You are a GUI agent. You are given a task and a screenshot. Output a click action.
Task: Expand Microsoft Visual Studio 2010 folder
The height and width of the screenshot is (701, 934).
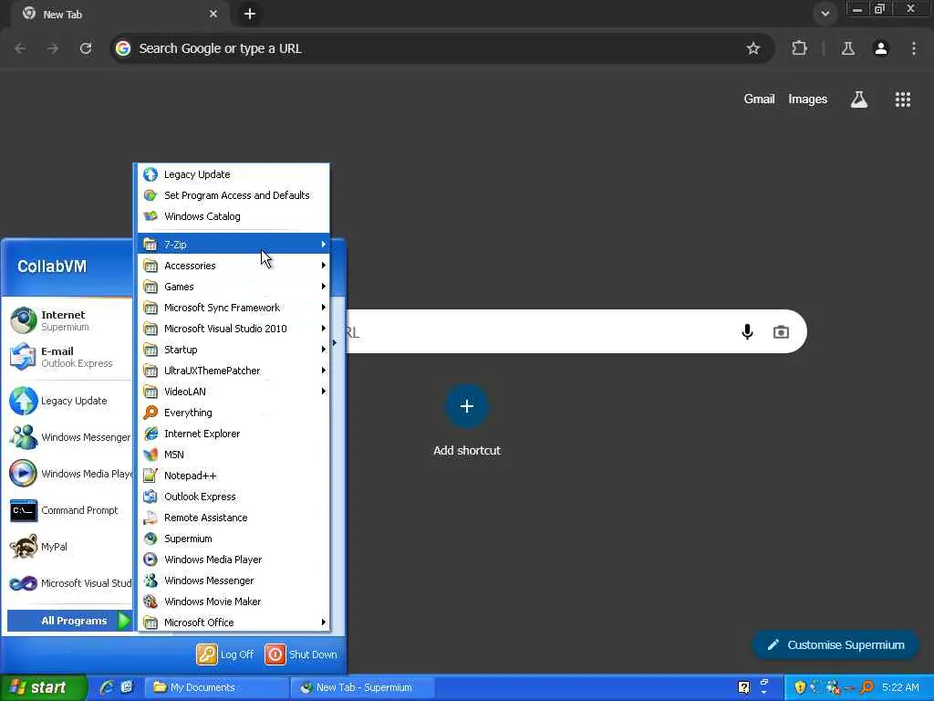point(233,329)
